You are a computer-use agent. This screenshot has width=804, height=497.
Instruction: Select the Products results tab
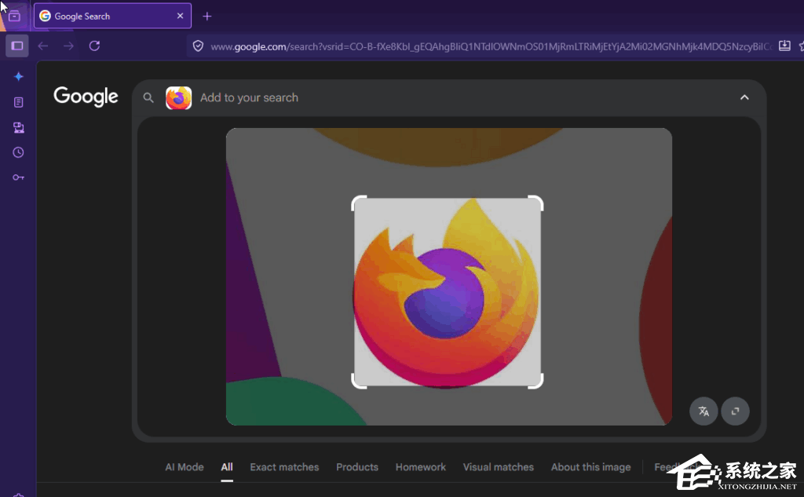(357, 467)
